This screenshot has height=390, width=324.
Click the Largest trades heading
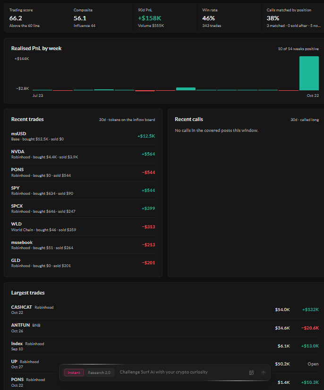click(x=28, y=293)
